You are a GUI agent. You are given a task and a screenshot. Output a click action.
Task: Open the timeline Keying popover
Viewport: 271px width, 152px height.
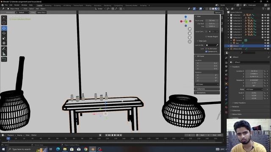(x=20, y=135)
